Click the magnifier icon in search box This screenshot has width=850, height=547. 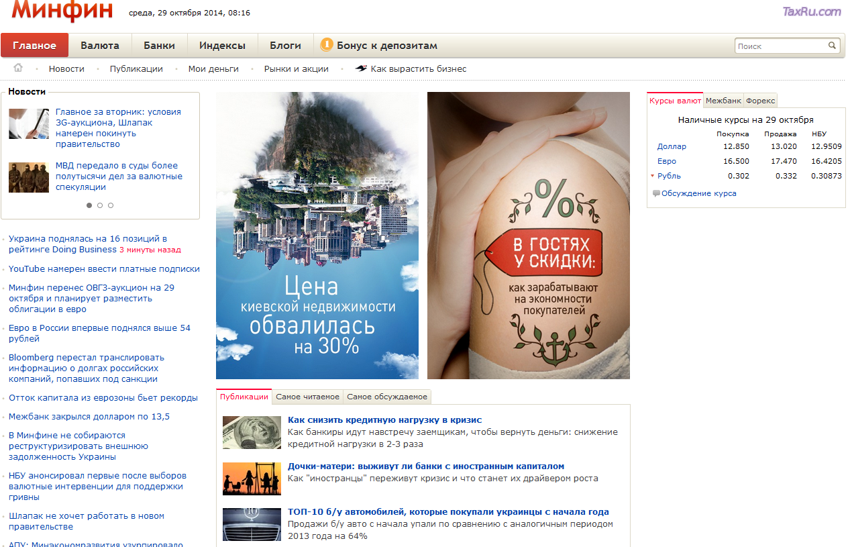pos(833,45)
